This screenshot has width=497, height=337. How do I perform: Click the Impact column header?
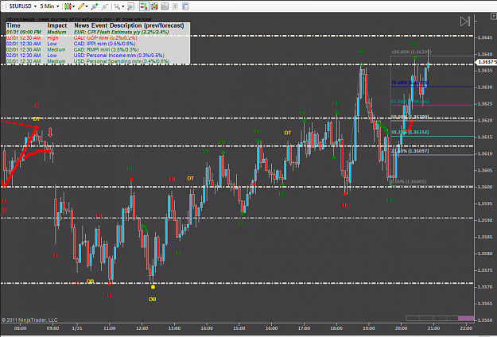tap(57, 25)
